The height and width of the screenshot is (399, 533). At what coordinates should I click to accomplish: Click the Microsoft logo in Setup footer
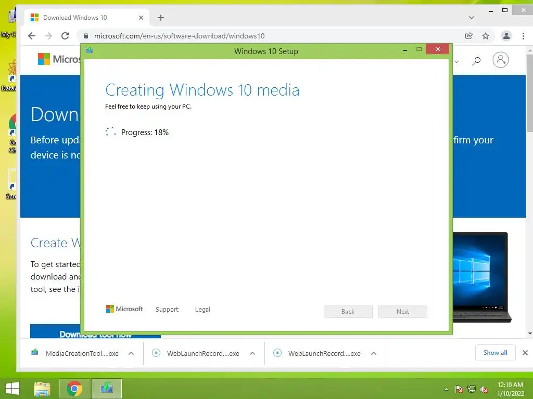pyautogui.click(x=124, y=309)
